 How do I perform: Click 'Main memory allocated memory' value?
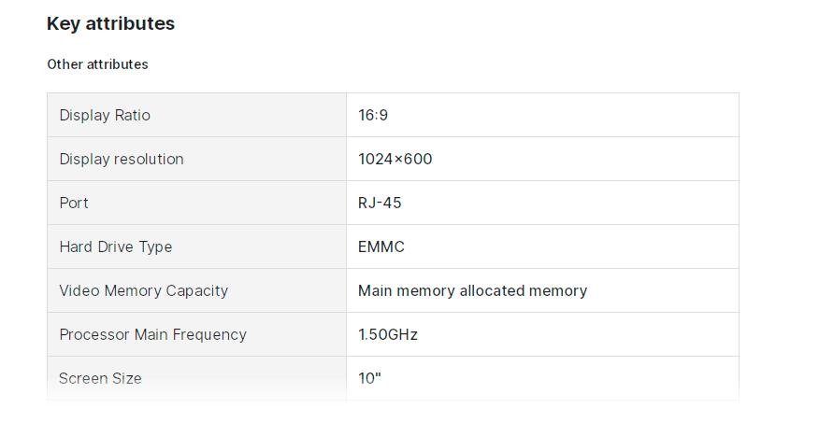[x=472, y=290]
